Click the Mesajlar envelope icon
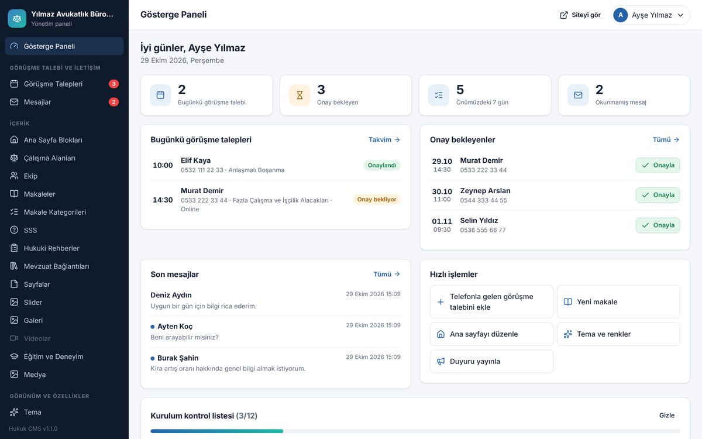702x439 pixels. point(14,102)
